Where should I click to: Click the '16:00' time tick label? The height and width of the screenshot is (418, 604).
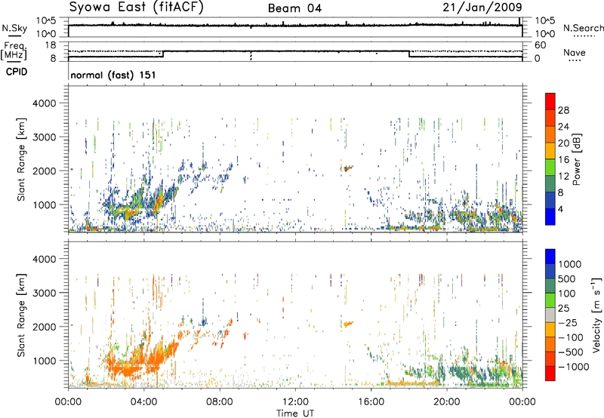tap(371, 402)
